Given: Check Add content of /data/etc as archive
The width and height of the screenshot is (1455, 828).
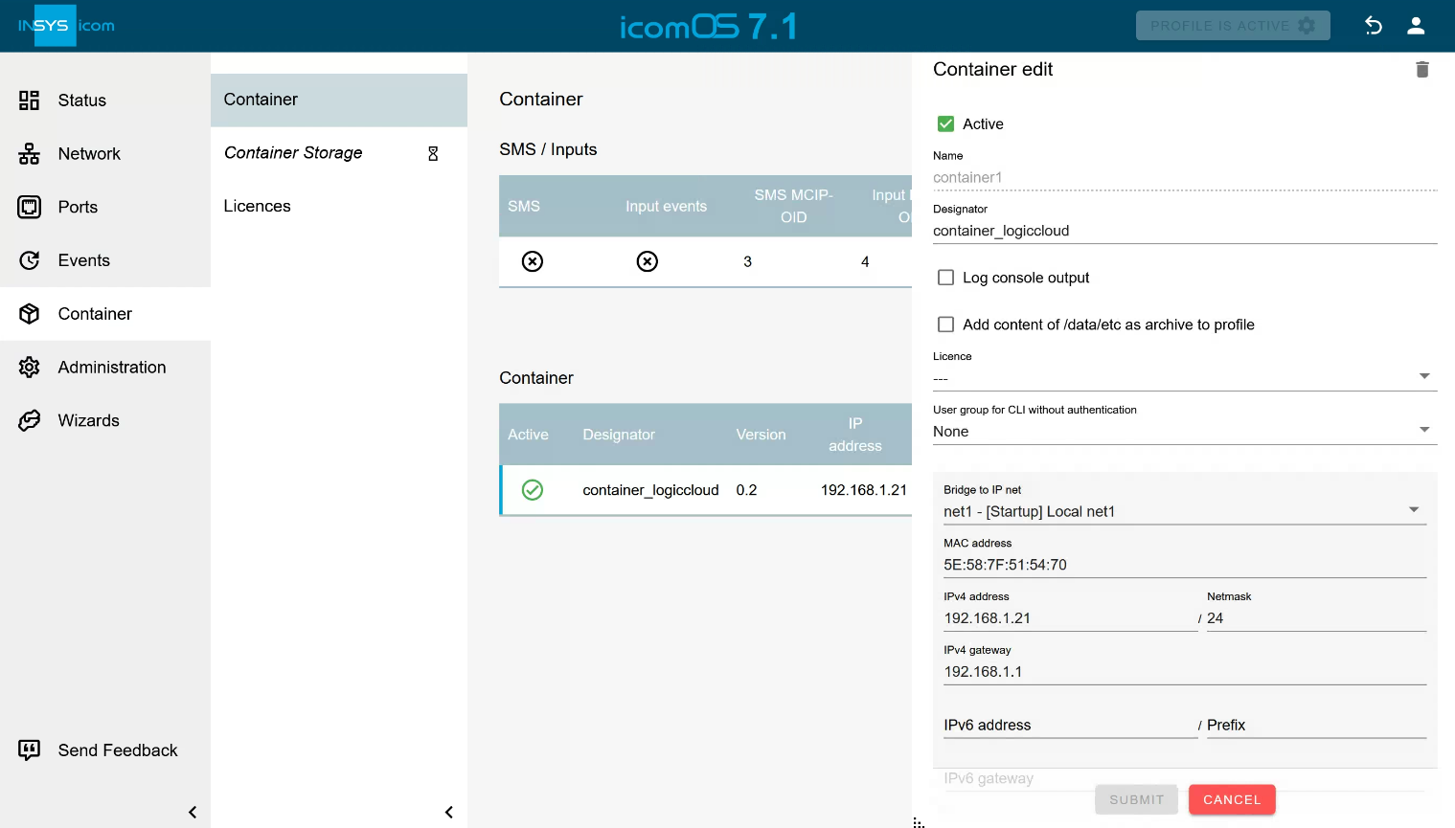Looking at the screenshot, I should click(x=945, y=324).
